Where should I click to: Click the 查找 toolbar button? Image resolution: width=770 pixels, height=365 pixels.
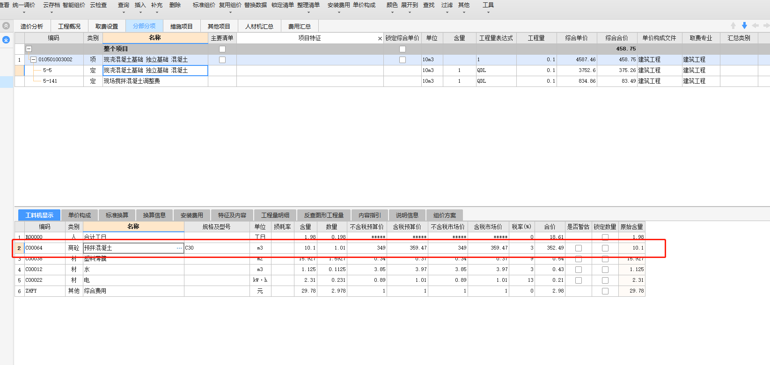(x=429, y=5)
